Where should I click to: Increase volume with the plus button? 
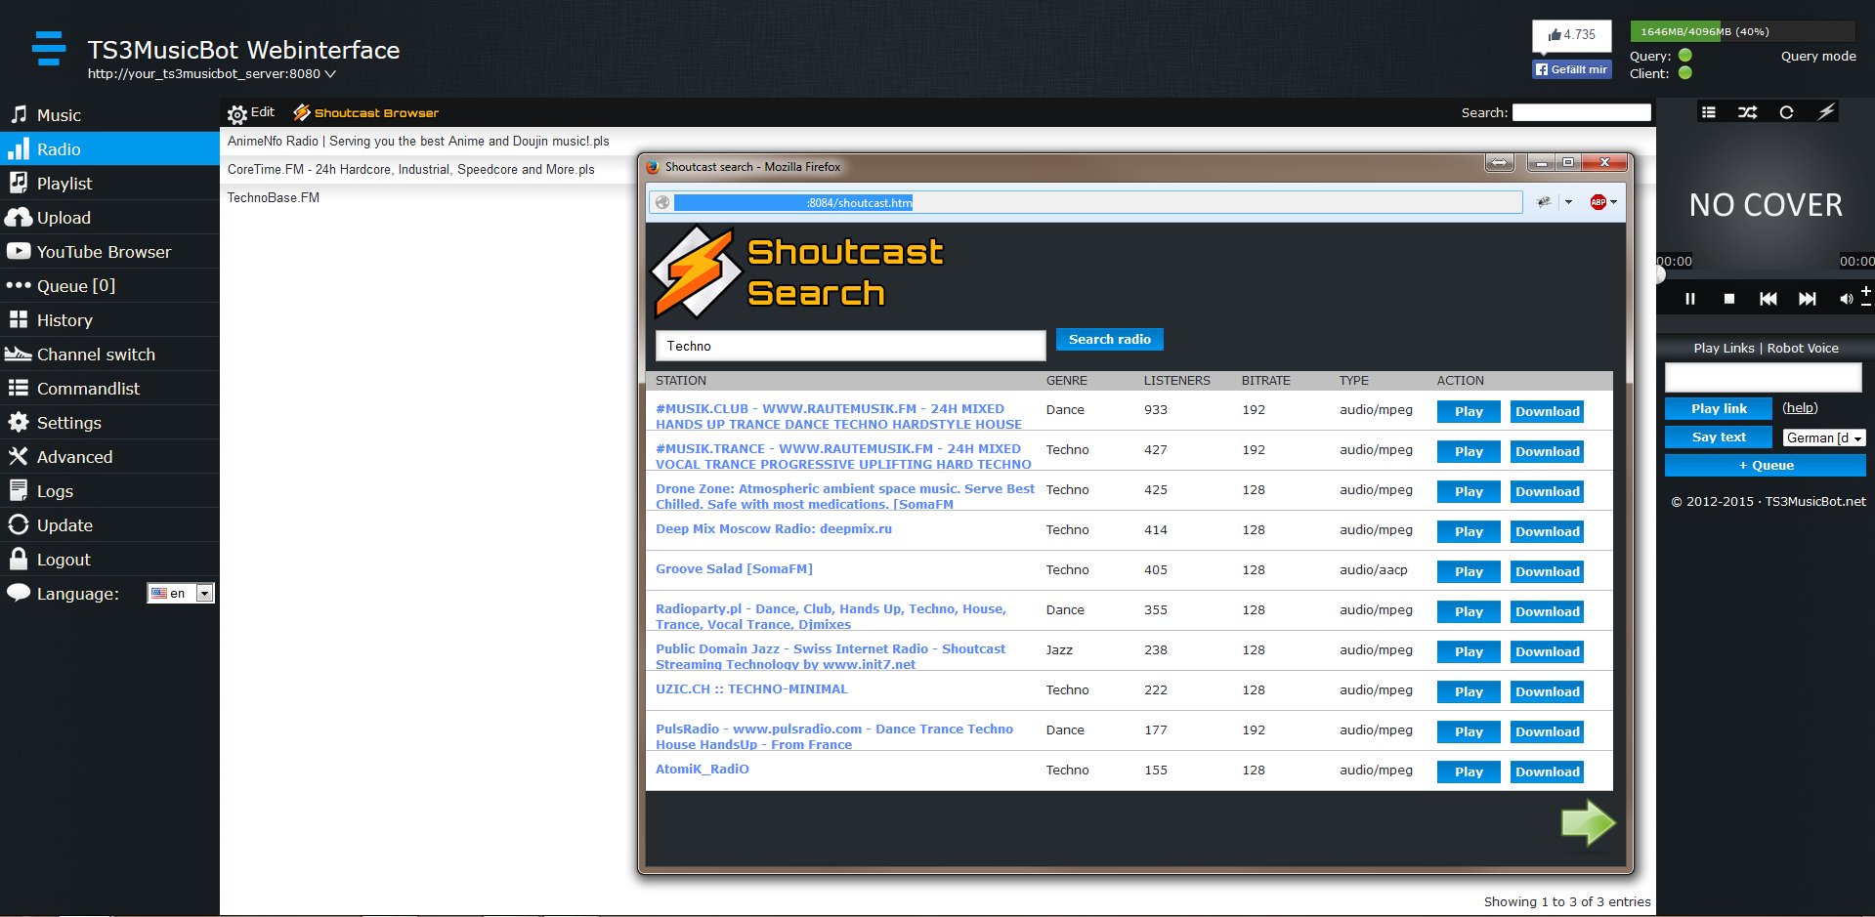coord(1866,291)
